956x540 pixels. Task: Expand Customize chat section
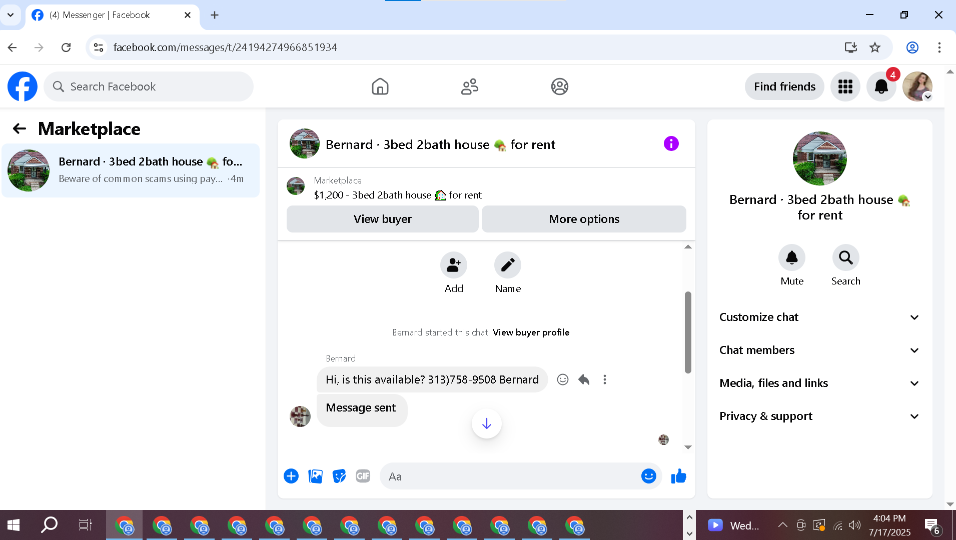point(819,317)
